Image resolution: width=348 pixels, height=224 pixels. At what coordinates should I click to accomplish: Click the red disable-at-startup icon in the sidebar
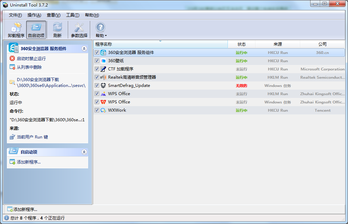point(12,58)
